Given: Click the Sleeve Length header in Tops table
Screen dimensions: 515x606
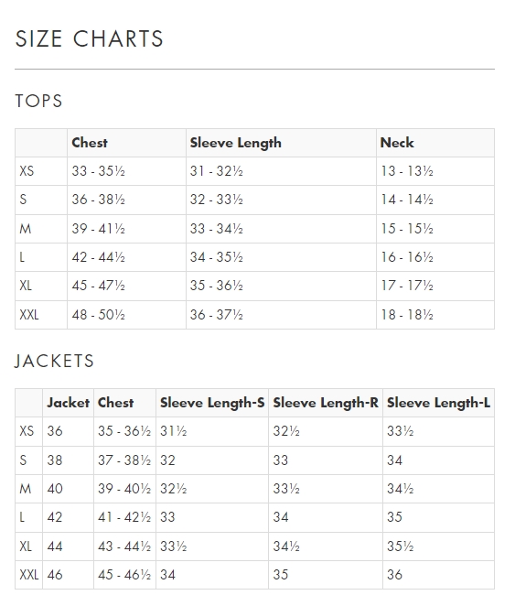Looking at the screenshot, I should [x=235, y=143].
